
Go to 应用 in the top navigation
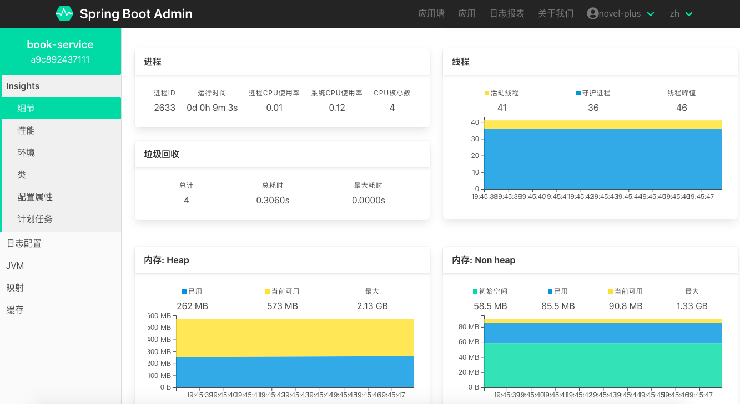pos(467,14)
